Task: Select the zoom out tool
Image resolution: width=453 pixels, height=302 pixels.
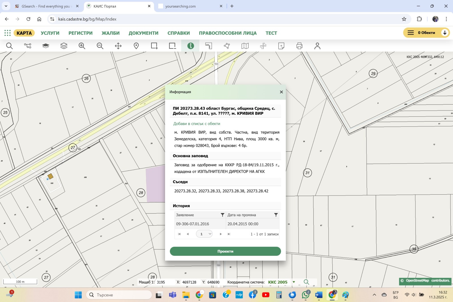Action: [100, 46]
